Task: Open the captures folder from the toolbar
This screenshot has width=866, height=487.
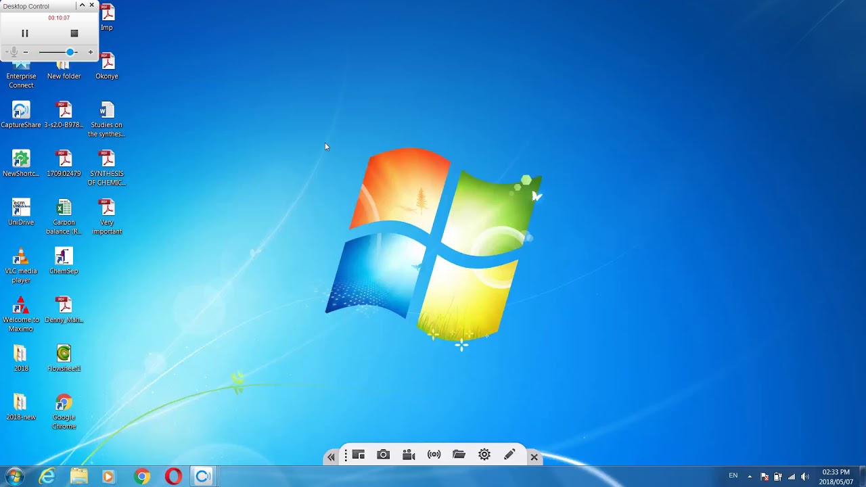Action: coord(459,455)
